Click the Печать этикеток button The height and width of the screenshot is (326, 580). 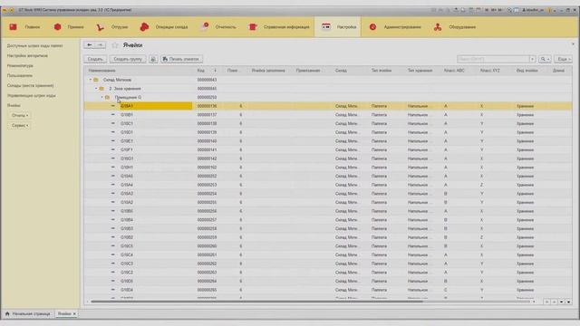click(181, 59)
